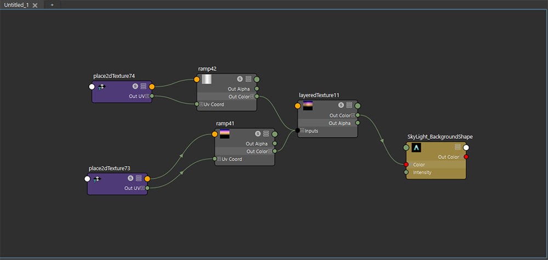Expand Out UV plus on place2dTexture74
This screenshot has height=260, width=548.
[147, 96]
